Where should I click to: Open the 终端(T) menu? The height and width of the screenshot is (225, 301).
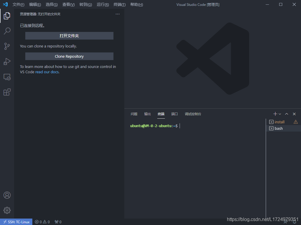120,4
